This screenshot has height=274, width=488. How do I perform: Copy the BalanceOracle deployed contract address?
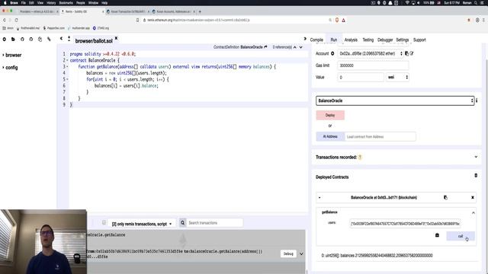[445, 197]
